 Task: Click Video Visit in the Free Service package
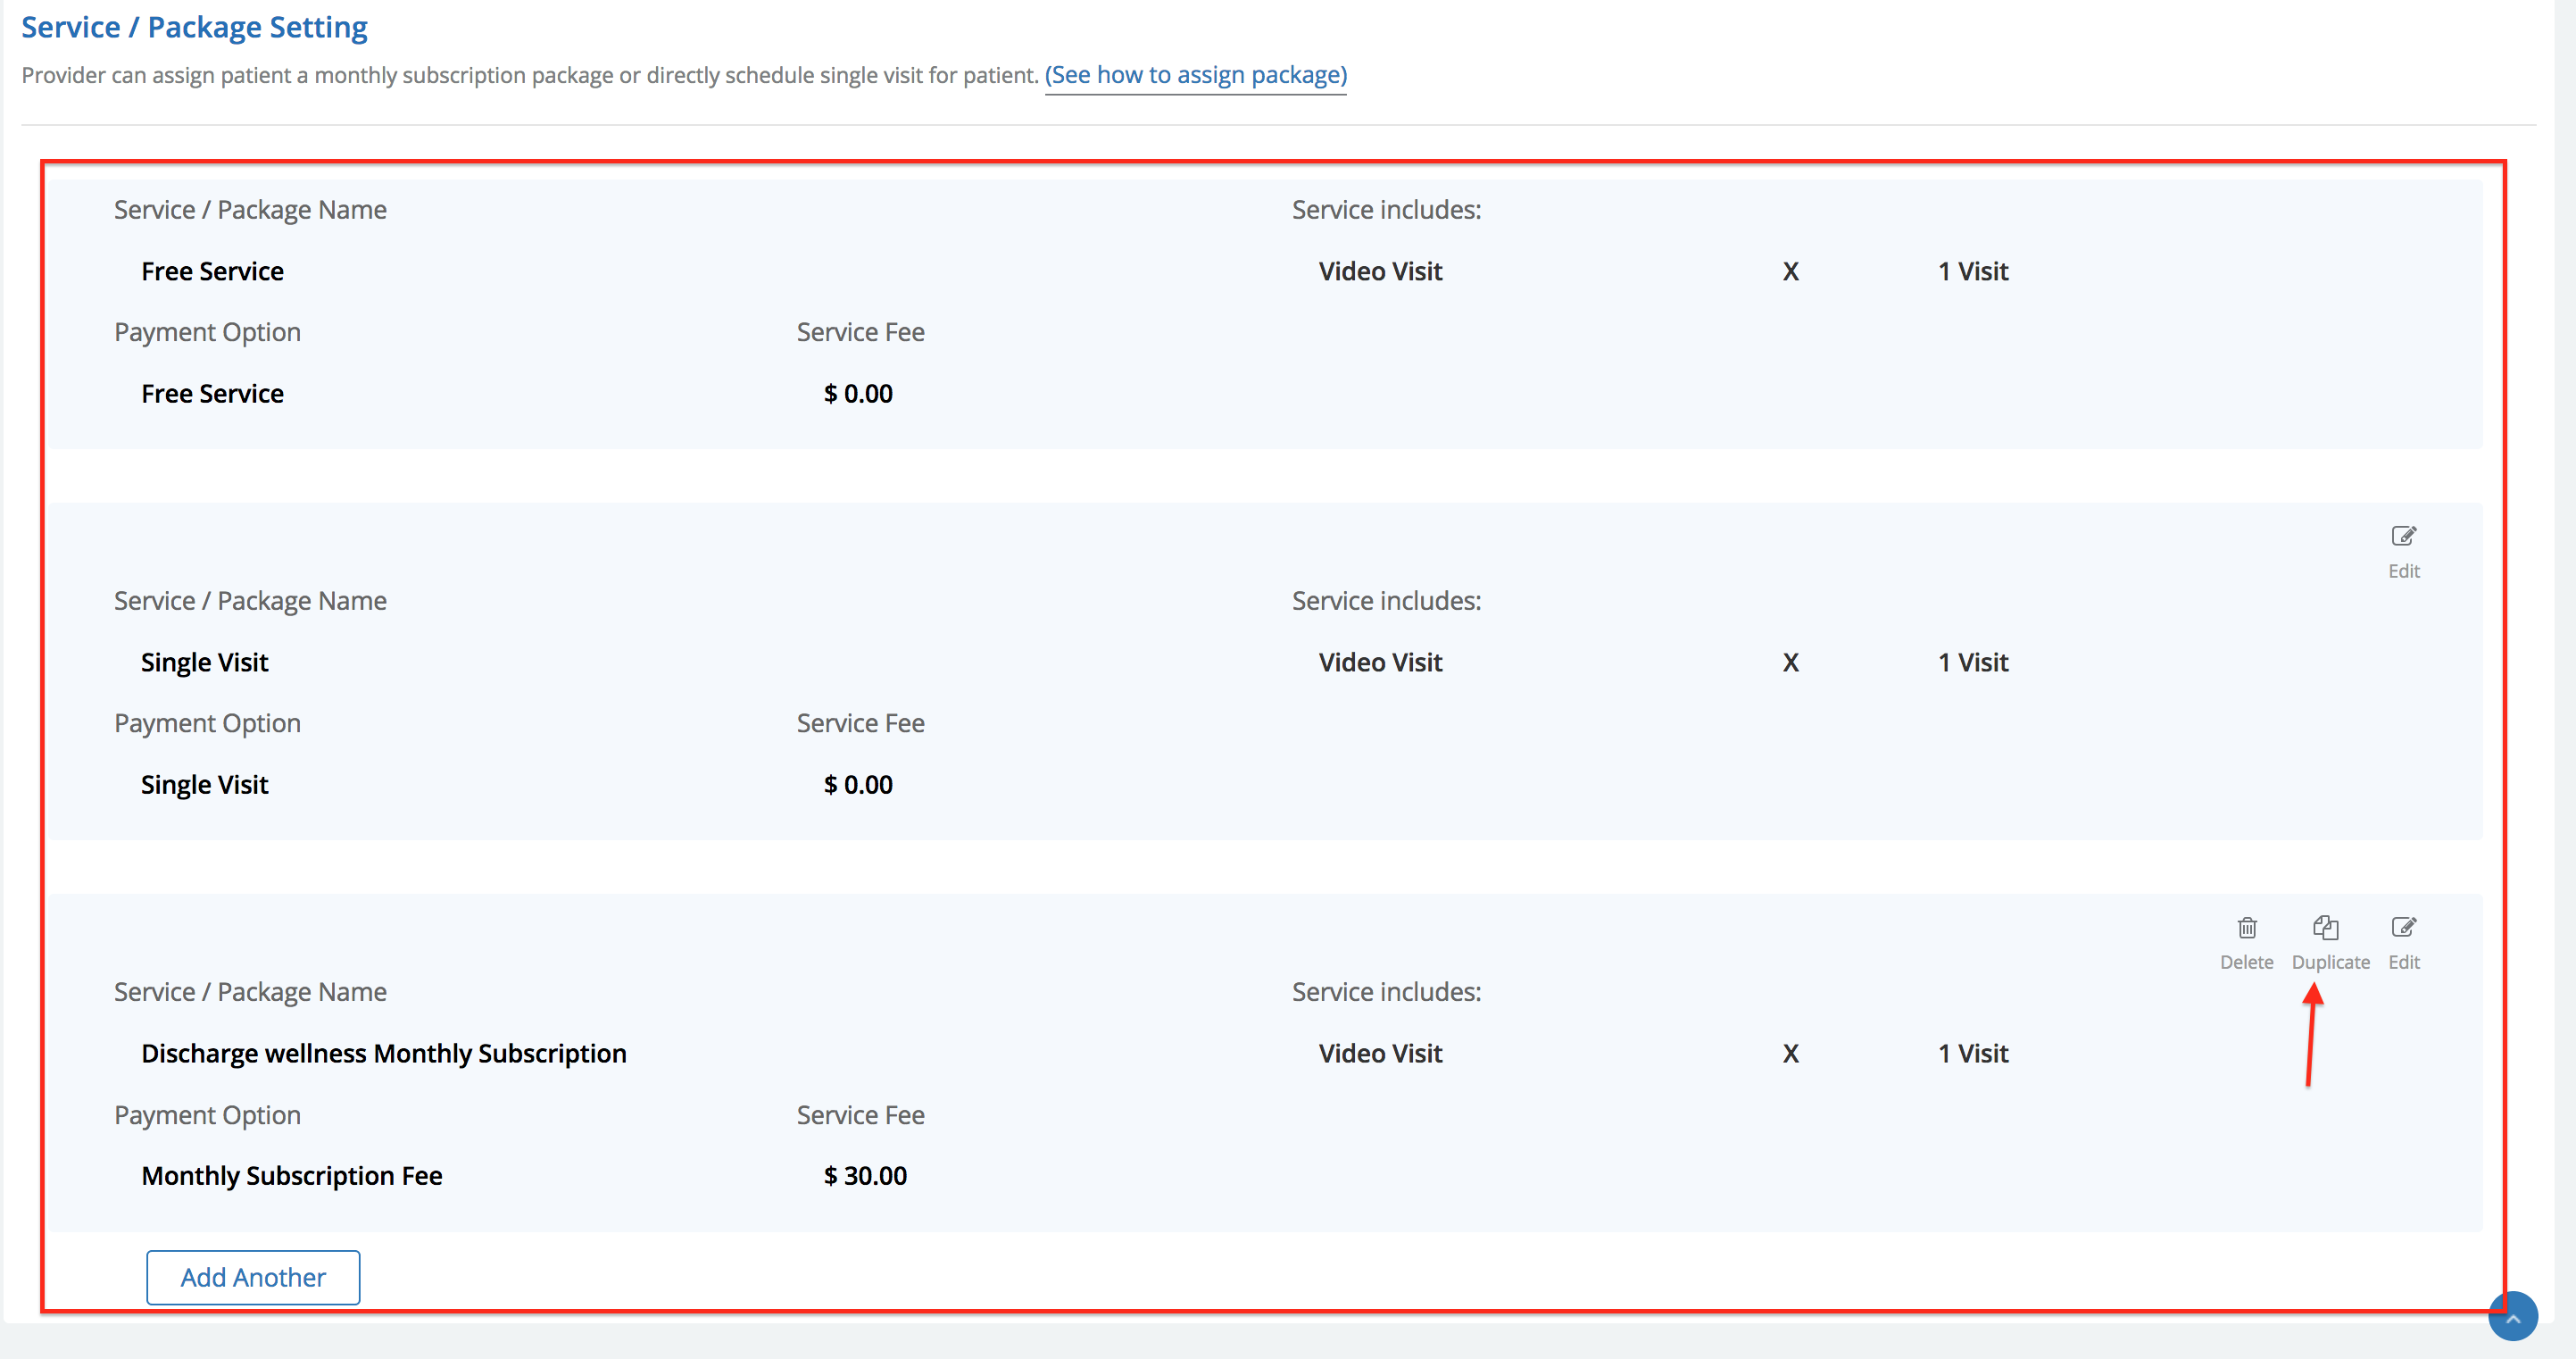click(x=1380, y=271)
